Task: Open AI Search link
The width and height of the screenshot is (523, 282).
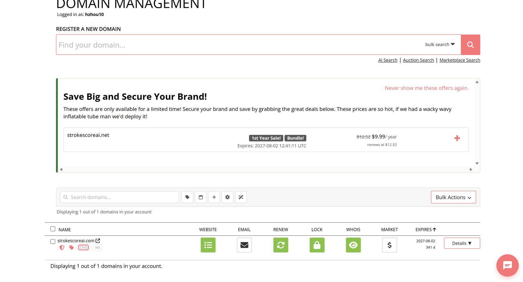Action: point(388,60)
